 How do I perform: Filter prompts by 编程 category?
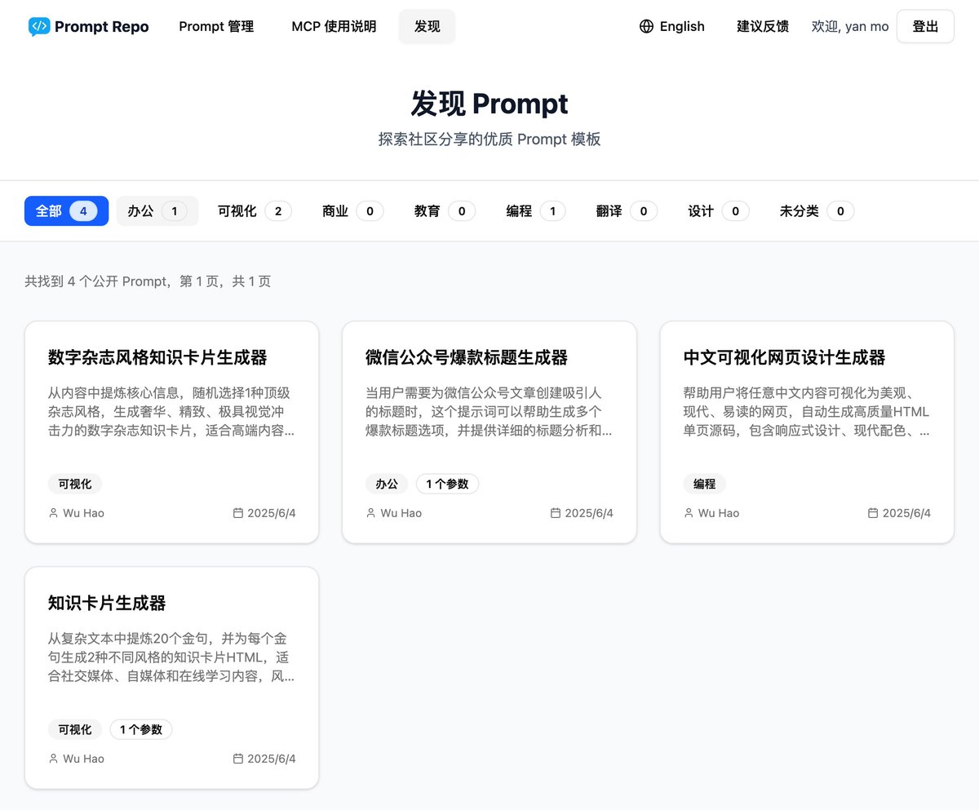tap(534, 210)
